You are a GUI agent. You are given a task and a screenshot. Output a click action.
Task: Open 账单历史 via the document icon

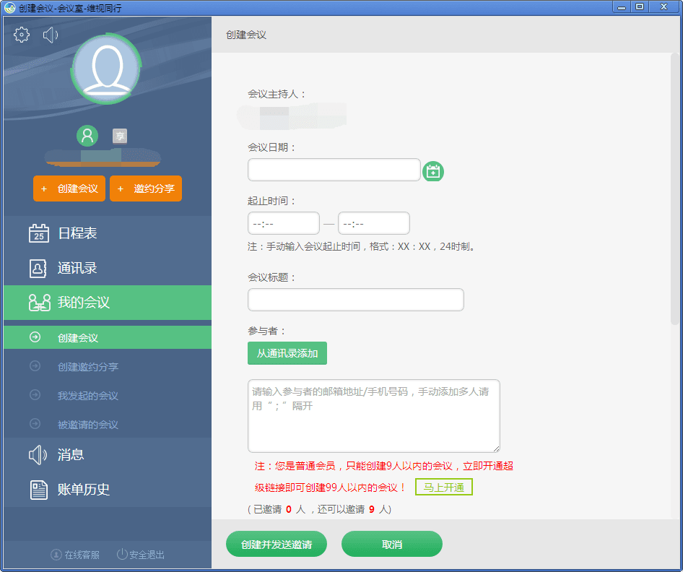pos(38,489)
